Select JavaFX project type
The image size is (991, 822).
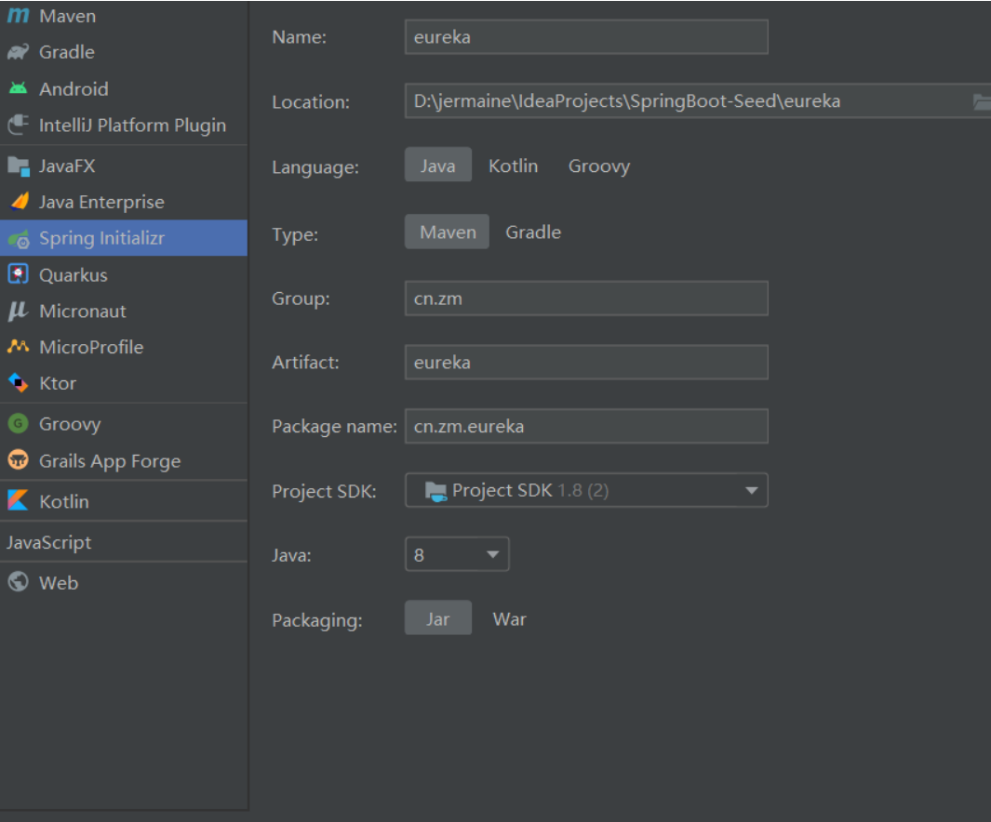pyautogui.click(x=124, y=166)
